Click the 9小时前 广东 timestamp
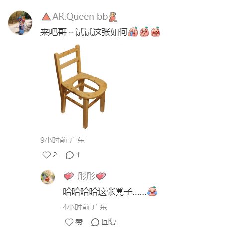240x232 pixels. coord(62,140)
